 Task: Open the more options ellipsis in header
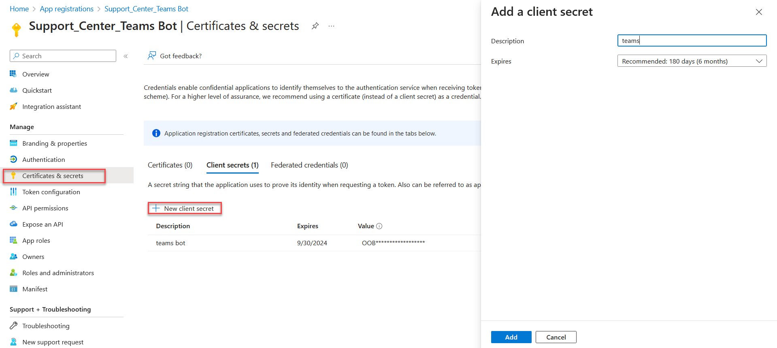332,26
